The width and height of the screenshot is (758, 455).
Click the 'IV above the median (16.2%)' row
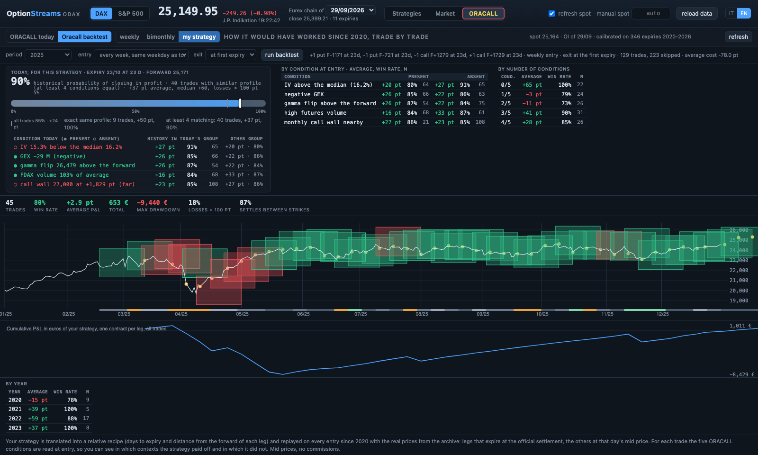tap(385, 85)
